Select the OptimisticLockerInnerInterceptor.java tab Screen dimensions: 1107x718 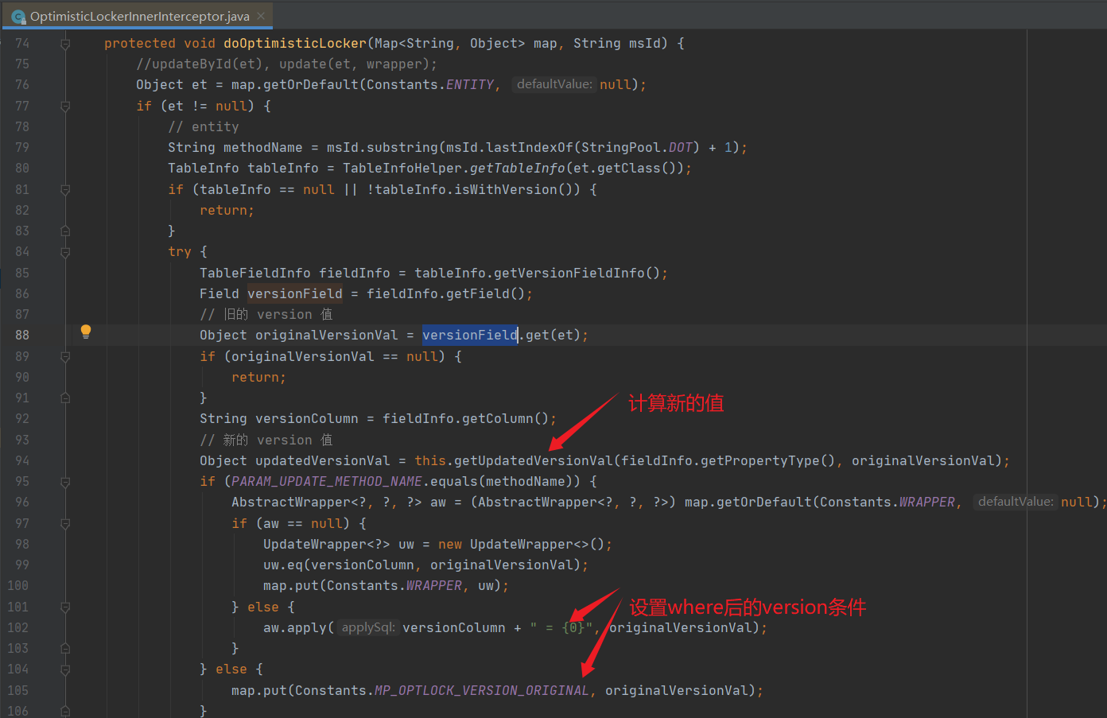pyautogui.click(x=138, y=16)
